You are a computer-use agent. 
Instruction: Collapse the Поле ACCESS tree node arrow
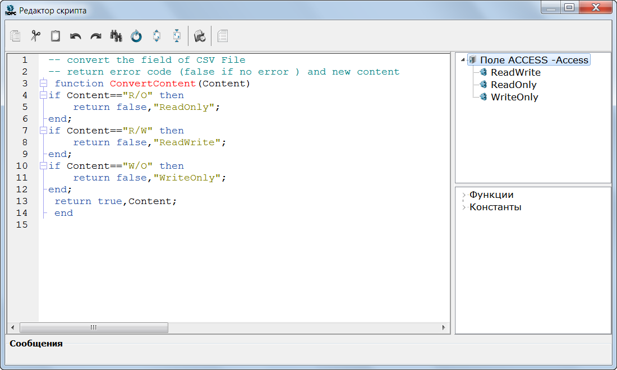[x=463, y=60]
